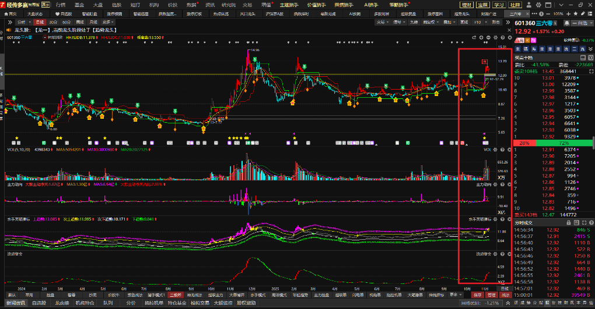Close the 三六零 tab
This screenshot has height=309, width=595.
pyautogui.click(x=527, y=13)
